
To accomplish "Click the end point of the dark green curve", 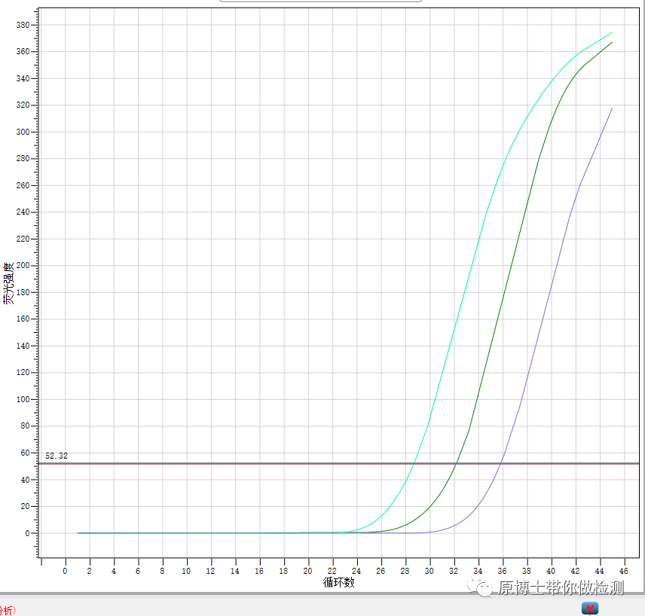I will click(612, 42).
